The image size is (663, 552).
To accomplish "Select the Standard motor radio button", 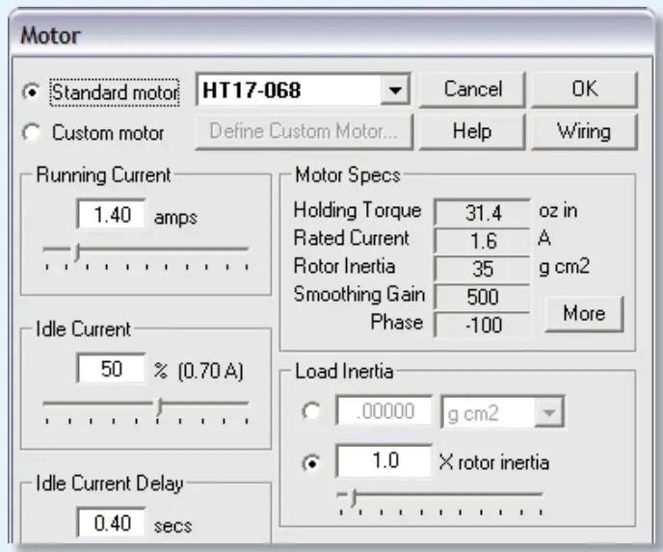I will point(32,92).
